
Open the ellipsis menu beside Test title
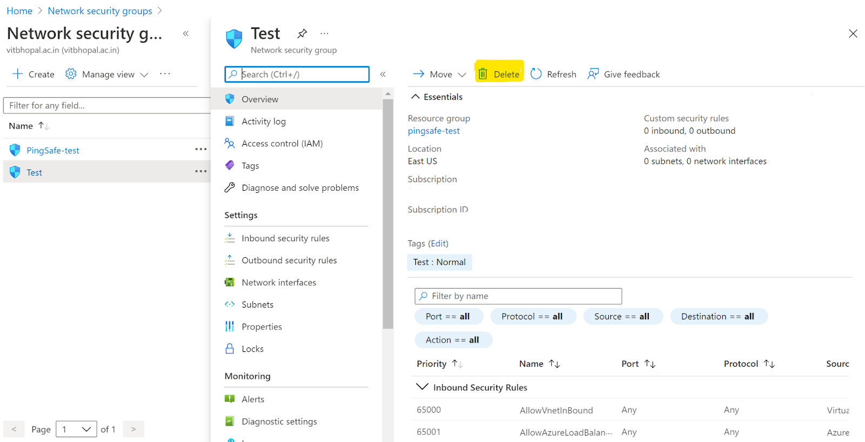pyautogui.click(x=324, y=34)
